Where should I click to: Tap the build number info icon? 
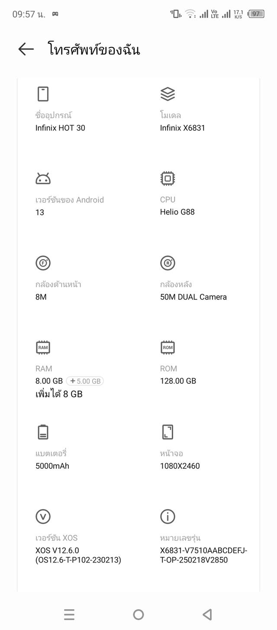click(x=167, y=516)
